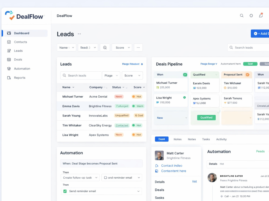The image size is (269, 201).
Task: Switch to the Activity tab
Action: click(x=221, y=139)
